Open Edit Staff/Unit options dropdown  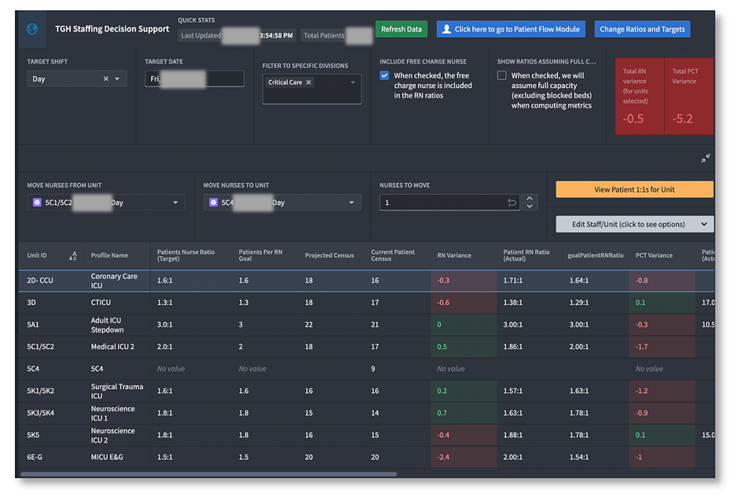[x=634, y=224]
